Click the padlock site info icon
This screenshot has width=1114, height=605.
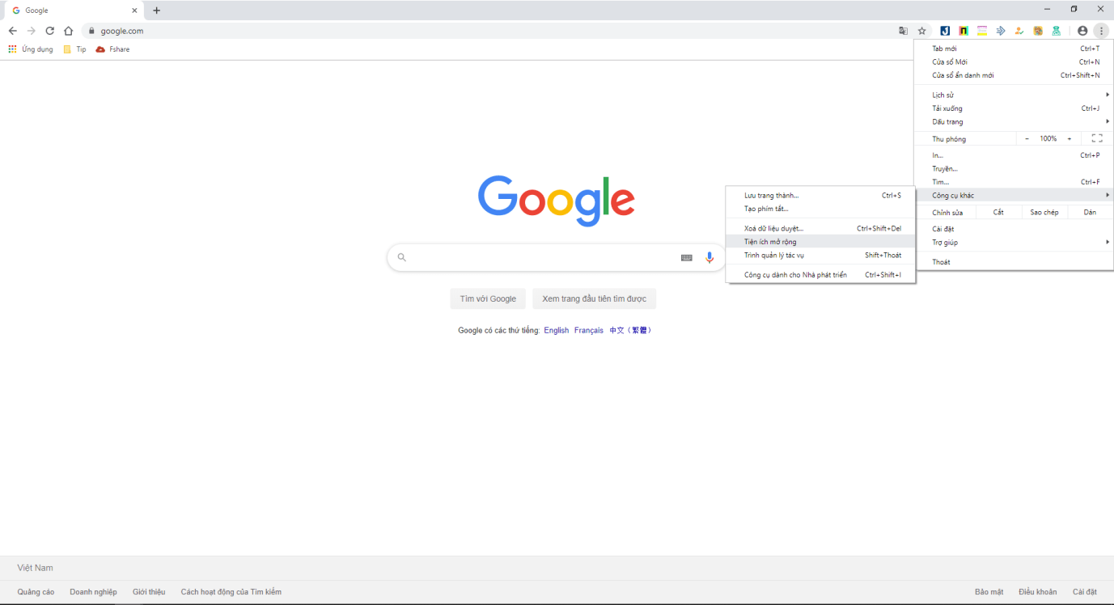coord(91,31)
